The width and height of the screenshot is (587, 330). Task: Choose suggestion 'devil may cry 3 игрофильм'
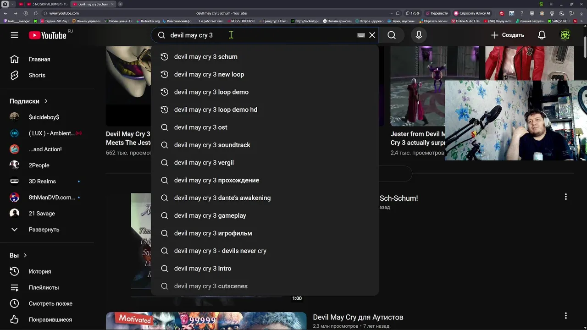pos(265,233)
